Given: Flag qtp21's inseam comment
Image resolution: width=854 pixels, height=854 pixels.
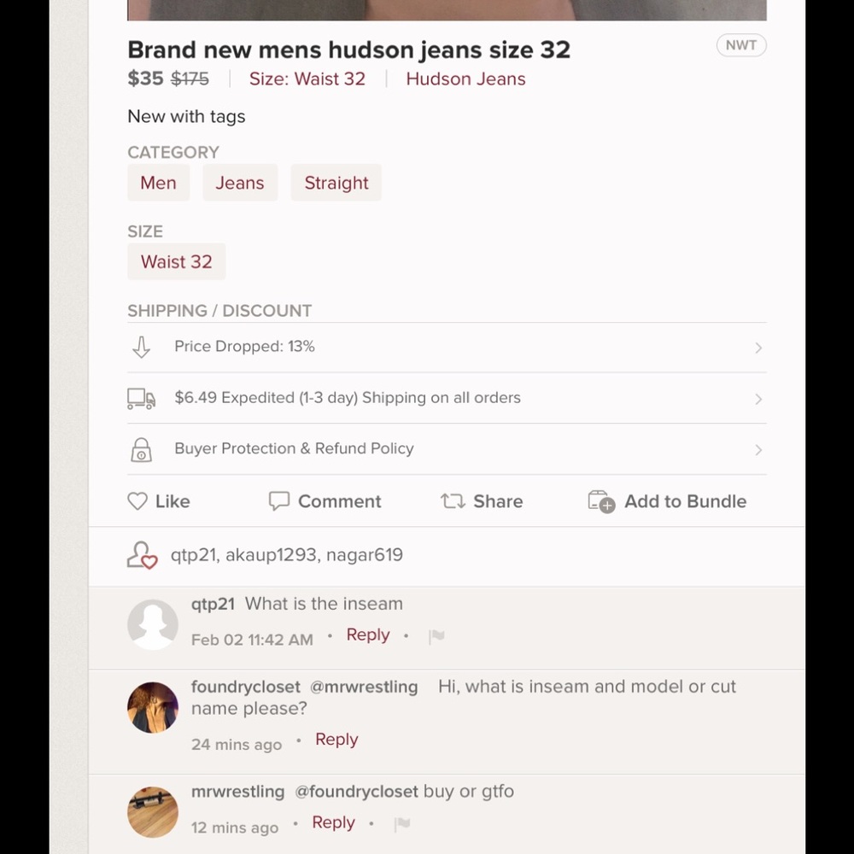Looking at the screenshot, I should (x=436, y=636).
